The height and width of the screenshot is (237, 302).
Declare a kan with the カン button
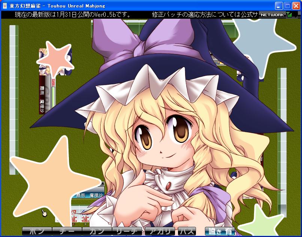97,231
